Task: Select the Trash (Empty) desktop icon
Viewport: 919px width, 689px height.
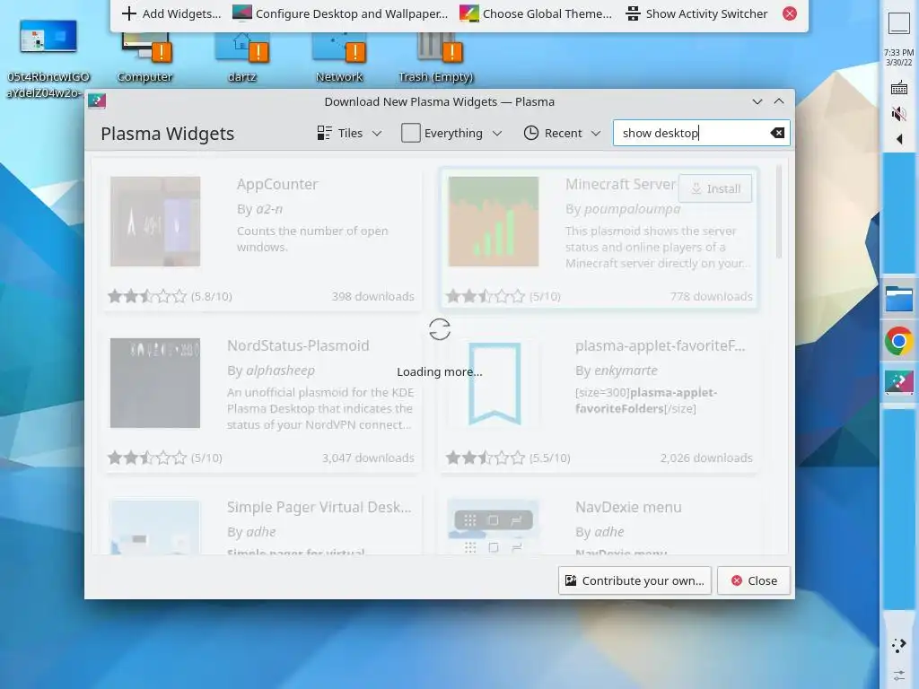Action: 435,57
